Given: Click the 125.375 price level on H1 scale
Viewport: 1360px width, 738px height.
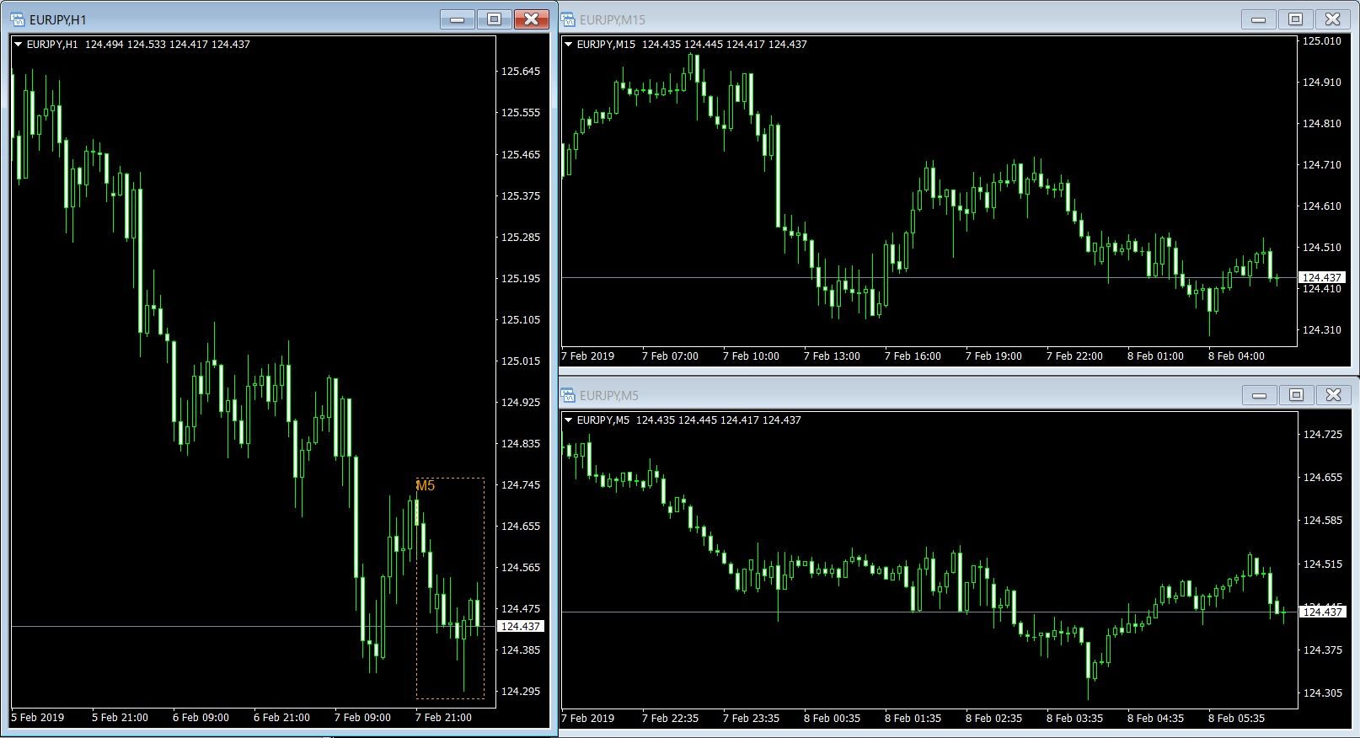Looking at the screenshot, I should [521, 196].
